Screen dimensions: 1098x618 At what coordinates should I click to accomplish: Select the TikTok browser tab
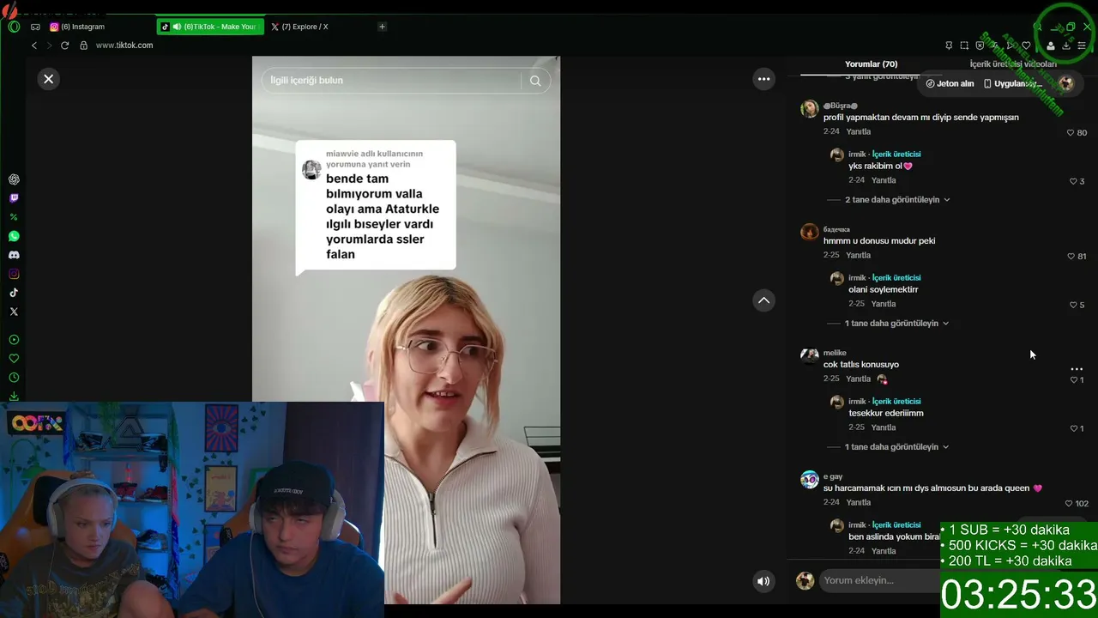pyautogui.click(x=210, y=27)
